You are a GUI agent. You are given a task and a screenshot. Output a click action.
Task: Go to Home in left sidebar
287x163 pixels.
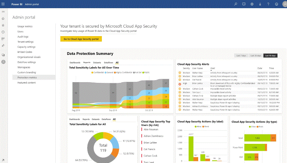point(3,18)
